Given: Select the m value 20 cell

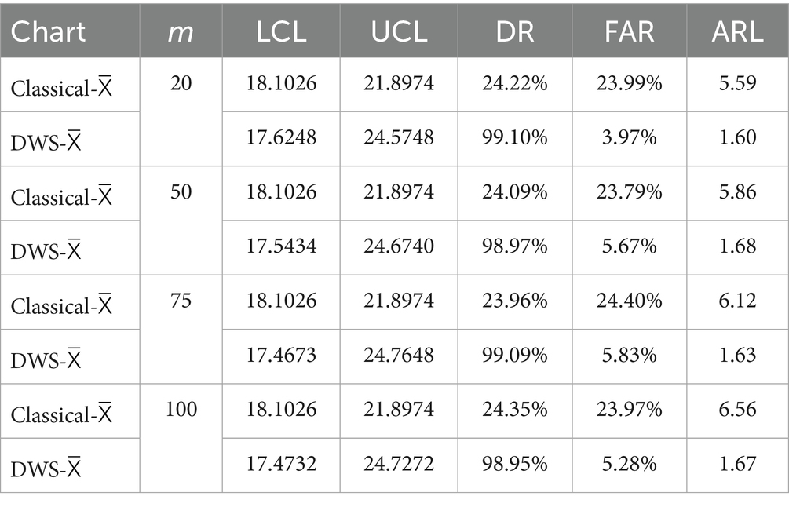Looking at the screenshot, I should pos(181,84).
